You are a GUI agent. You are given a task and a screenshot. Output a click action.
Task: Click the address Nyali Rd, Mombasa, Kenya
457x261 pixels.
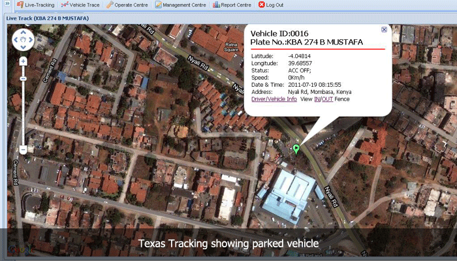pos(320,92)
